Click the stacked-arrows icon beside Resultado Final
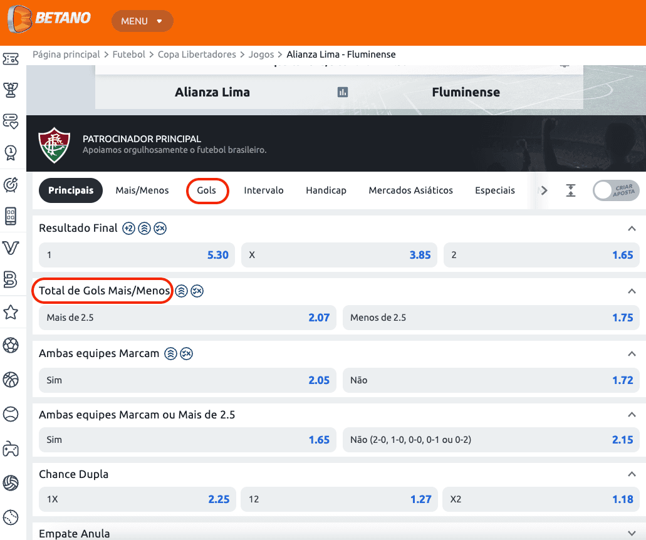The image size is (646, 540). point(144,228)
